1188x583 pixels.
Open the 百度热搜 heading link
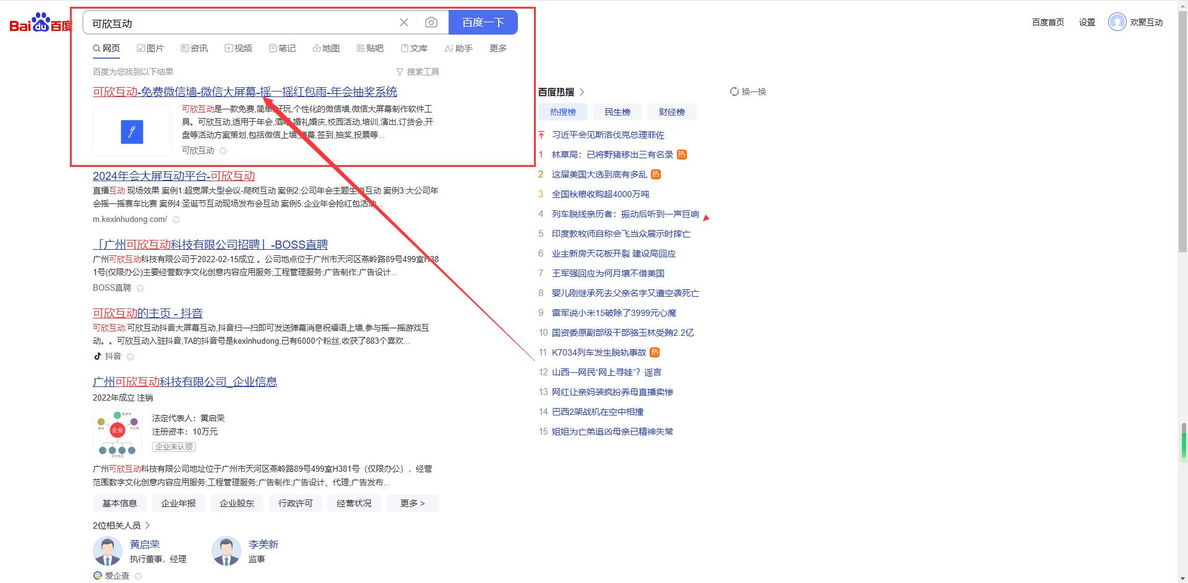[x=561, y=91]
